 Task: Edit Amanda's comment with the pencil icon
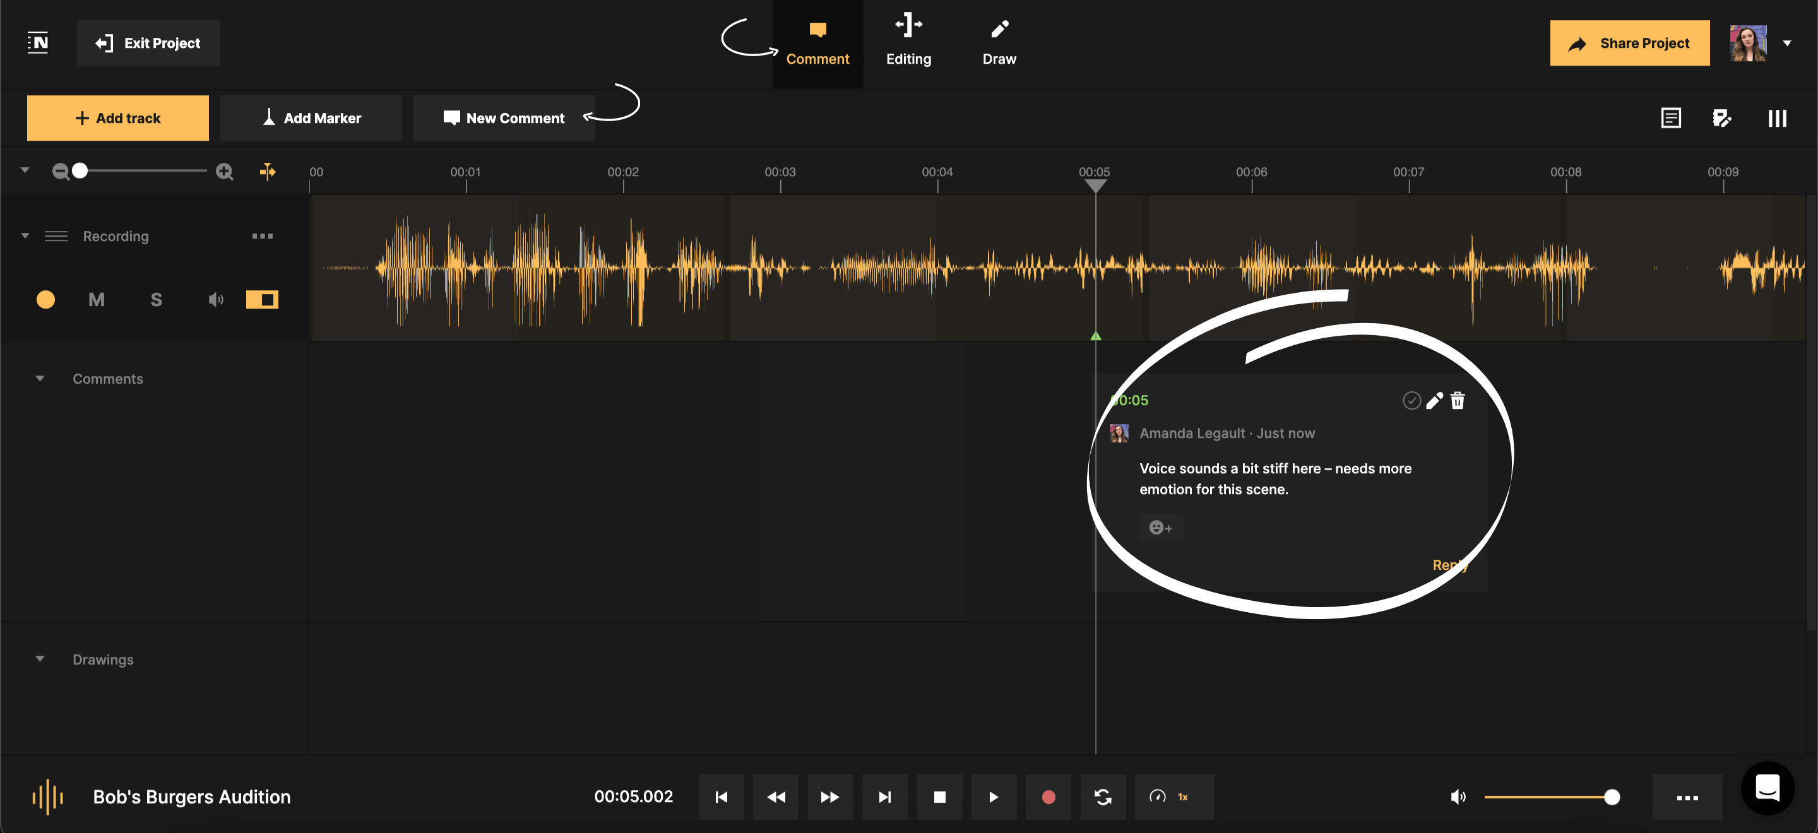pos(1435,400)
